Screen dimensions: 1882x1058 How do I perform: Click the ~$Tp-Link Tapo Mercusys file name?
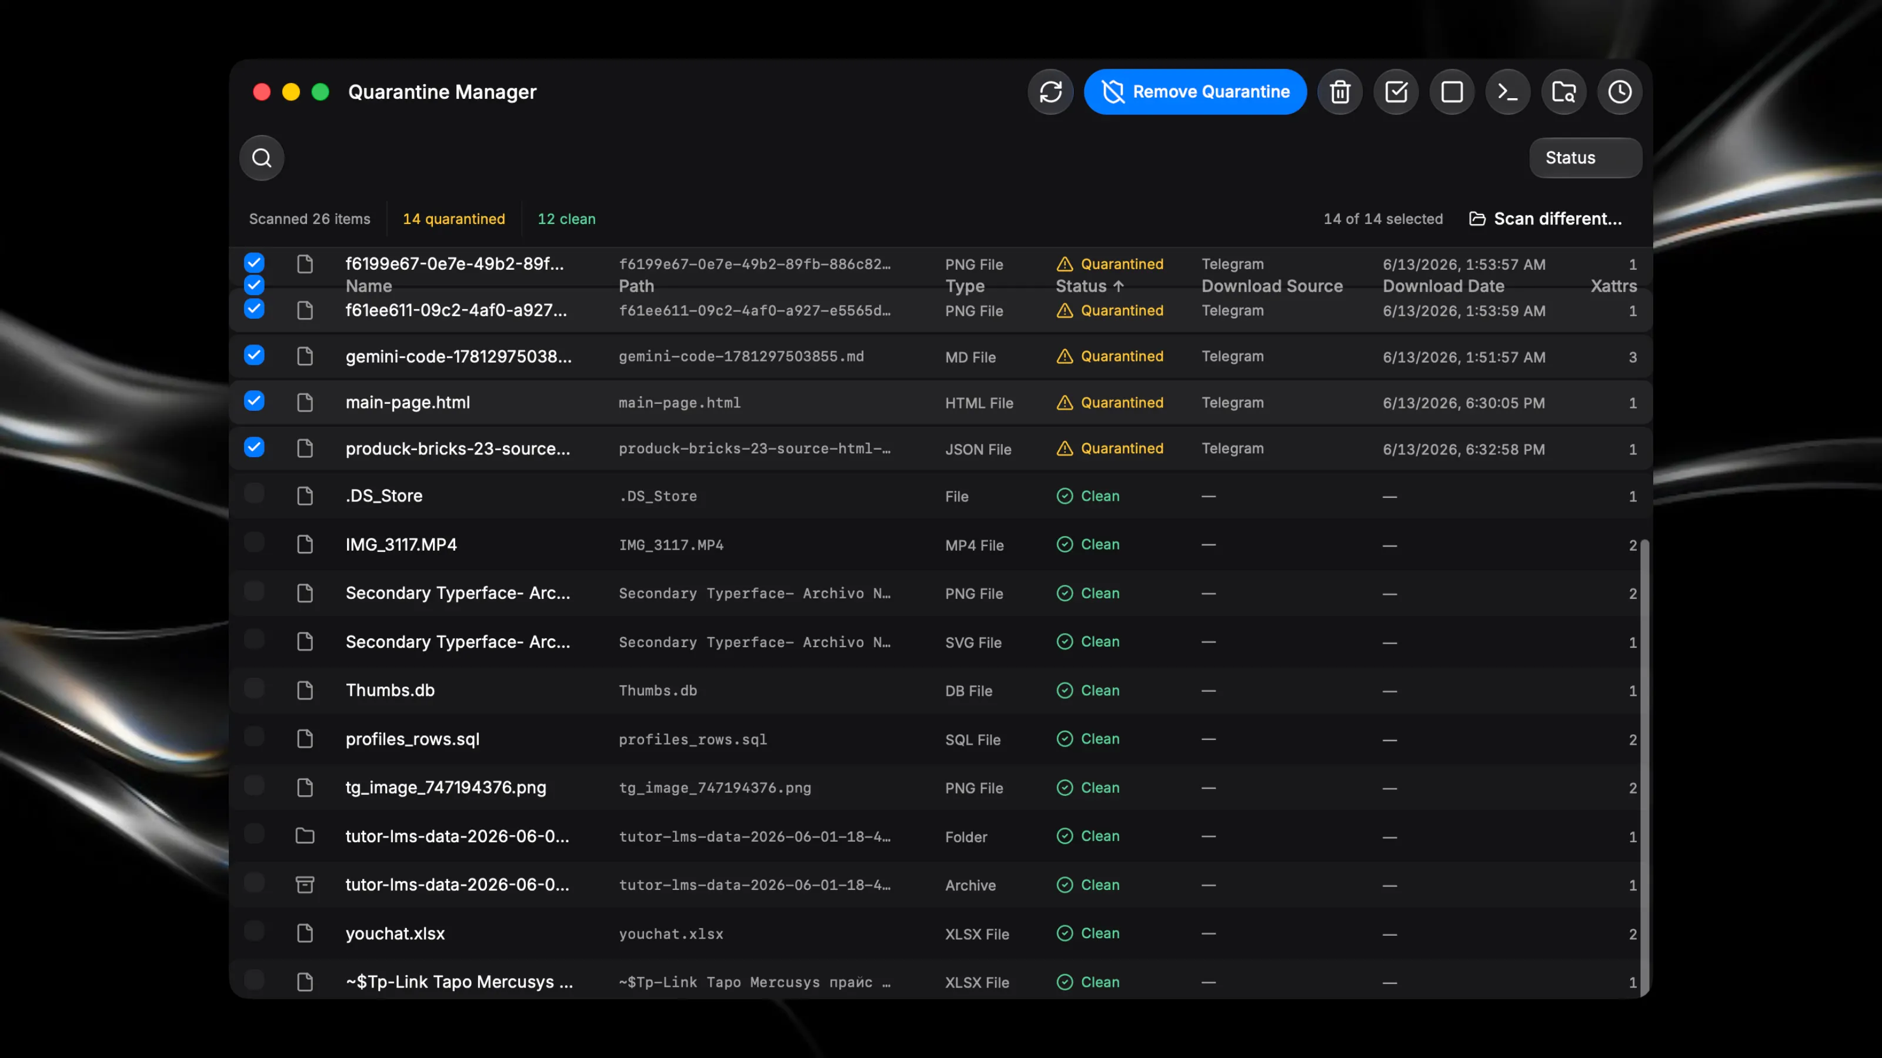[459, 982]
